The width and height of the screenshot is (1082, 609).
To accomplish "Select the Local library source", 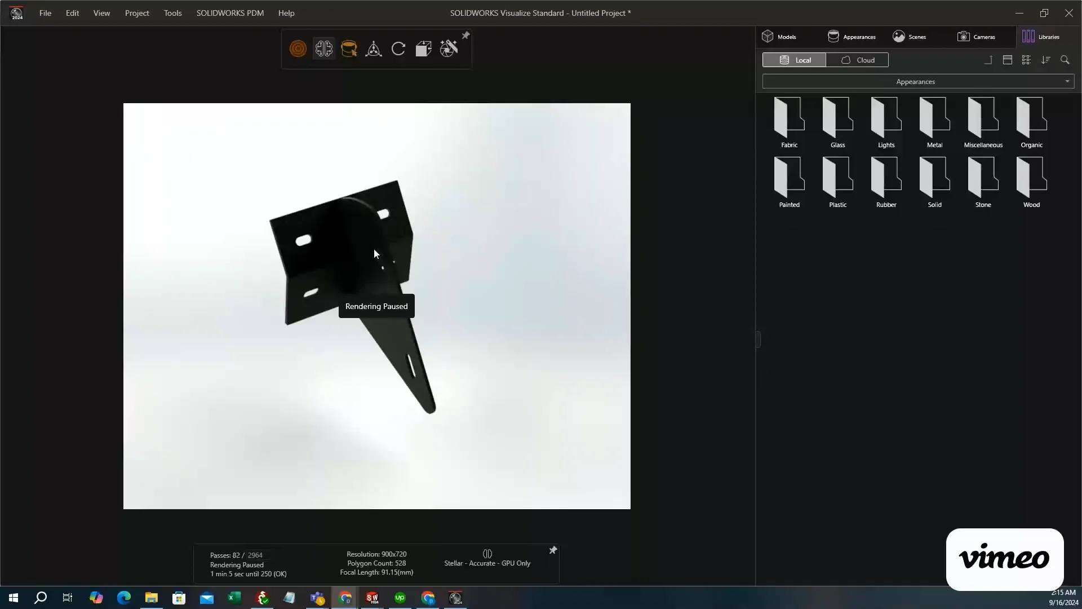I will 794,60.
